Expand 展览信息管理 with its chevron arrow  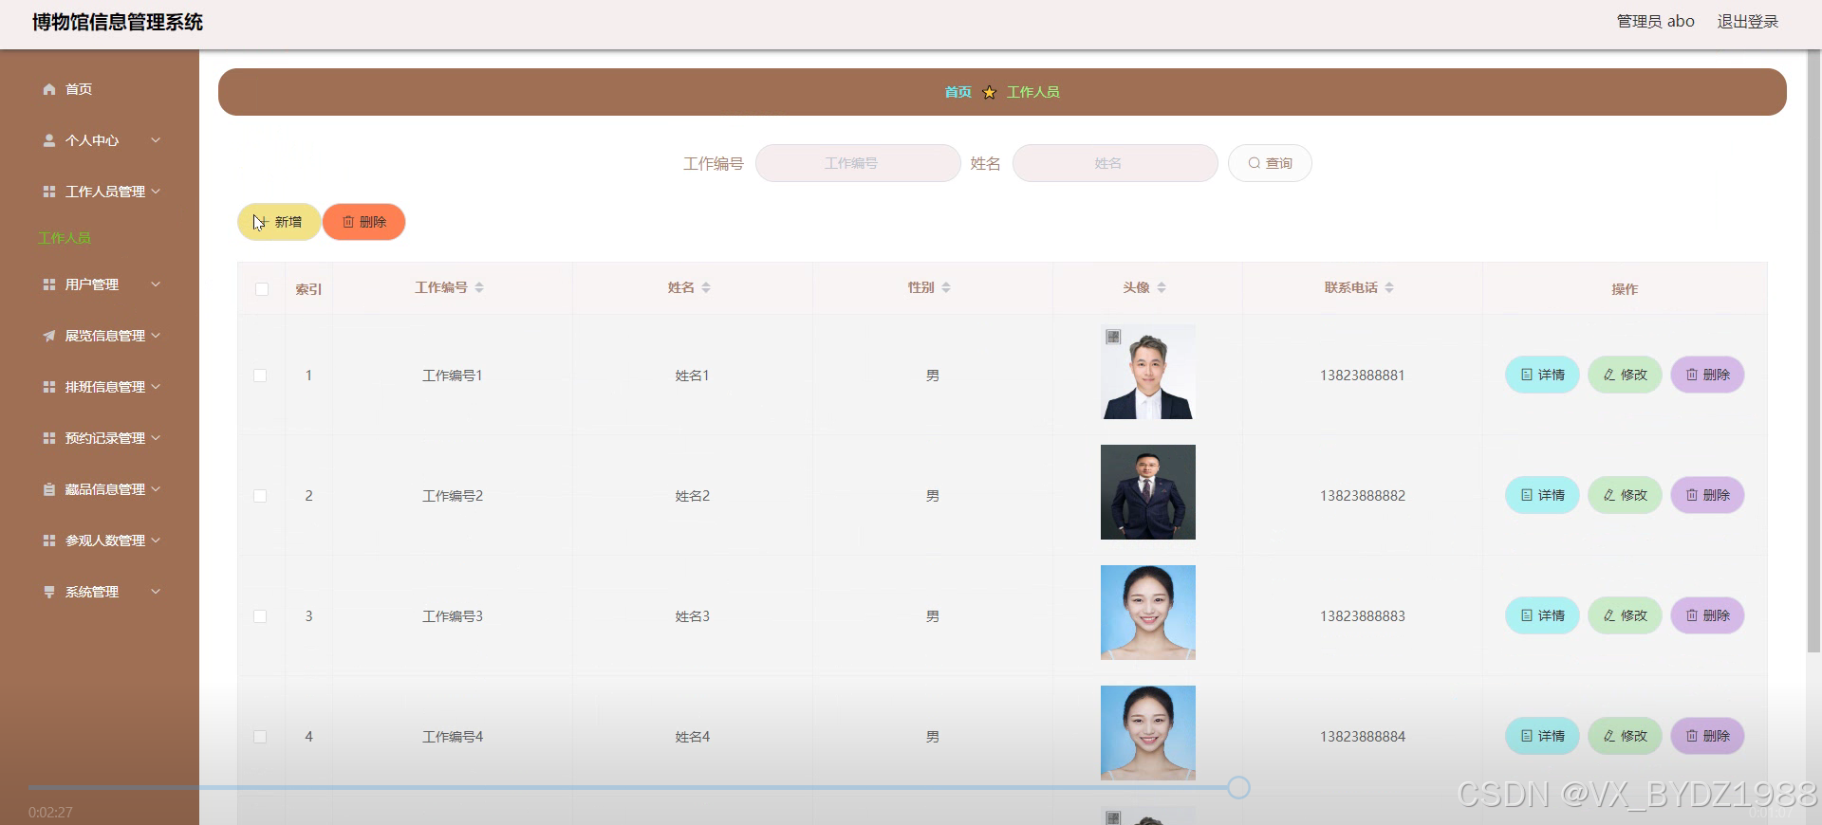pos(156,336)
